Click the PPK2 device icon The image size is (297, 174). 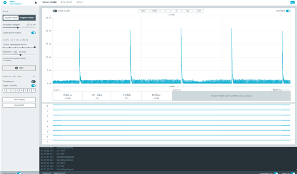point(5,3)
